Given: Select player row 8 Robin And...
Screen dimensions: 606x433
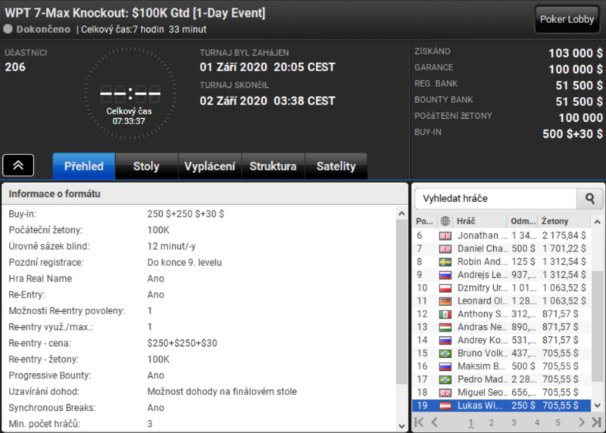Looking at the screenshot, I should tap(501, 262).
